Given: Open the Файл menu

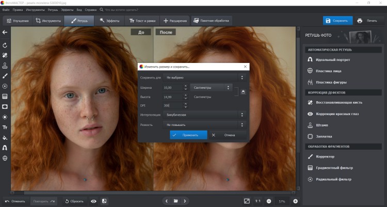Looking at the screenshot, I should (x=6, y=10).
